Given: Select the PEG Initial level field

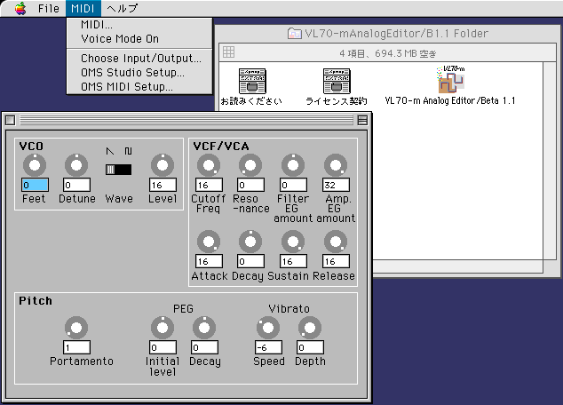Looking at the screenshot, I should (163, 347).
